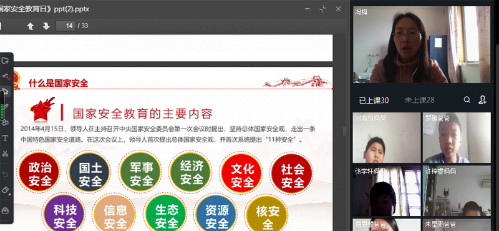Open 刘言钊妈妈's video thumbnail
Screen dimensions: 499x231
tap(387, 137)
